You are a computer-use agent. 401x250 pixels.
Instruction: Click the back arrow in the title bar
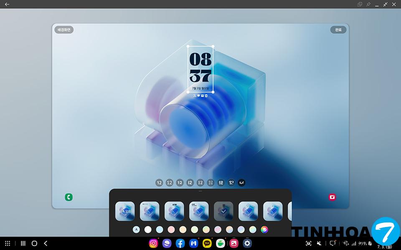(7, 4)
